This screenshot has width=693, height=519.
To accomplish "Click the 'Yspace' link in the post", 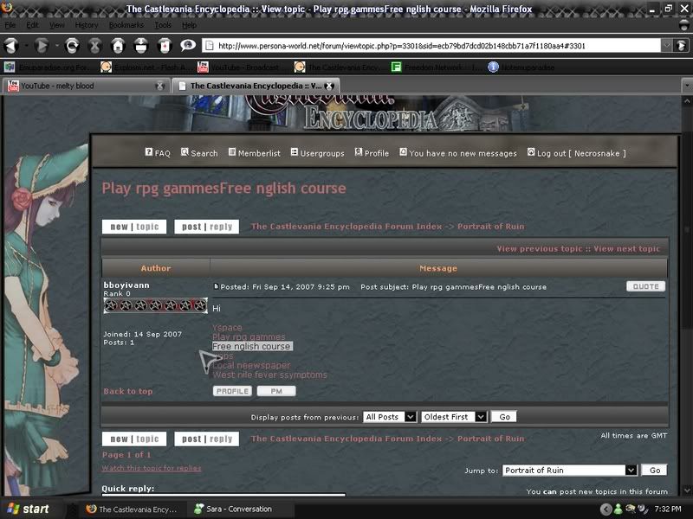I will 227,328.
